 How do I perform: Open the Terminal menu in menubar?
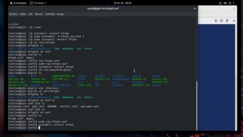50,14
